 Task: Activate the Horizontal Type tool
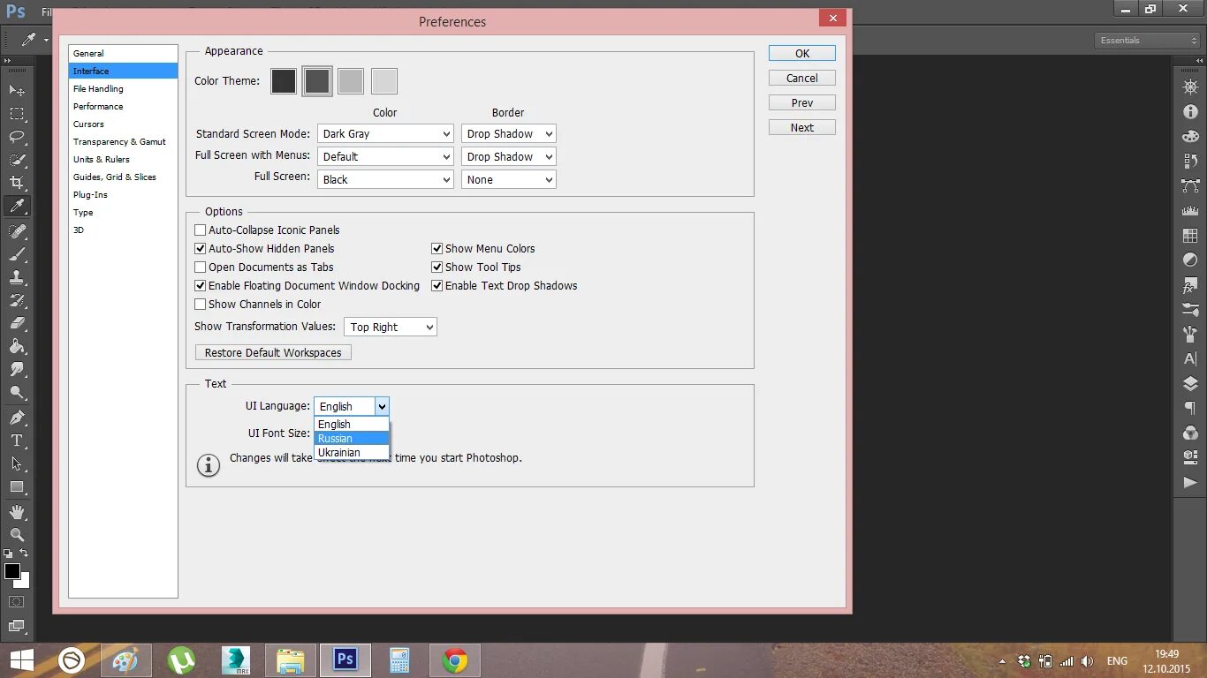point(17,440)
